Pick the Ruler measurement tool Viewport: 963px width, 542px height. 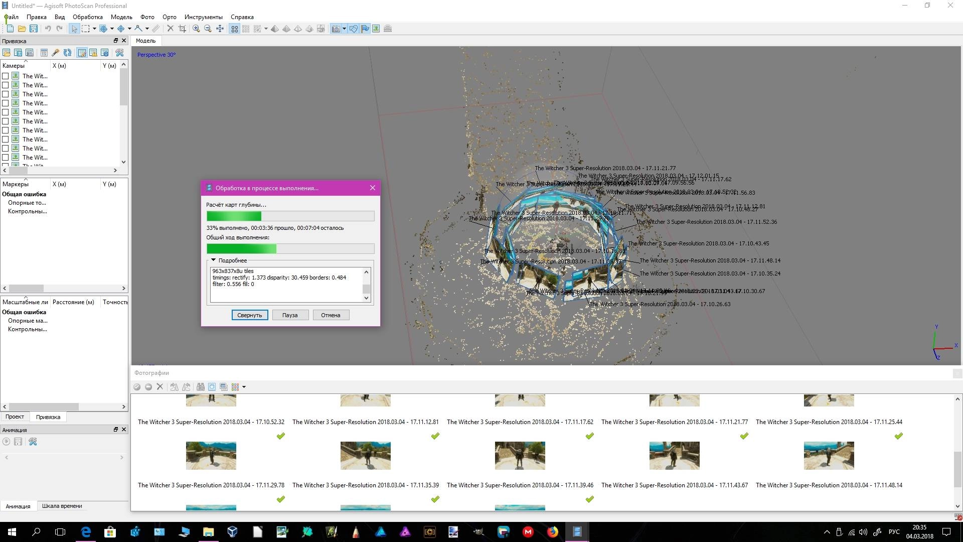(x=156, y=29)
